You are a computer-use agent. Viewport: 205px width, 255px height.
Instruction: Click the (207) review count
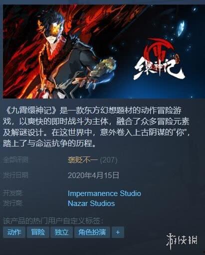click(109, 160)
